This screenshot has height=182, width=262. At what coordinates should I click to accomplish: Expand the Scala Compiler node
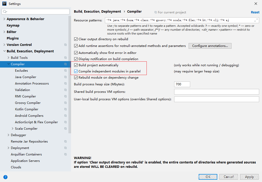coord(13,128)
